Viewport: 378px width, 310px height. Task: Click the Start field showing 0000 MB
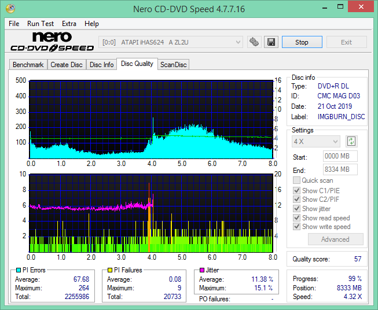coord(340,156)
